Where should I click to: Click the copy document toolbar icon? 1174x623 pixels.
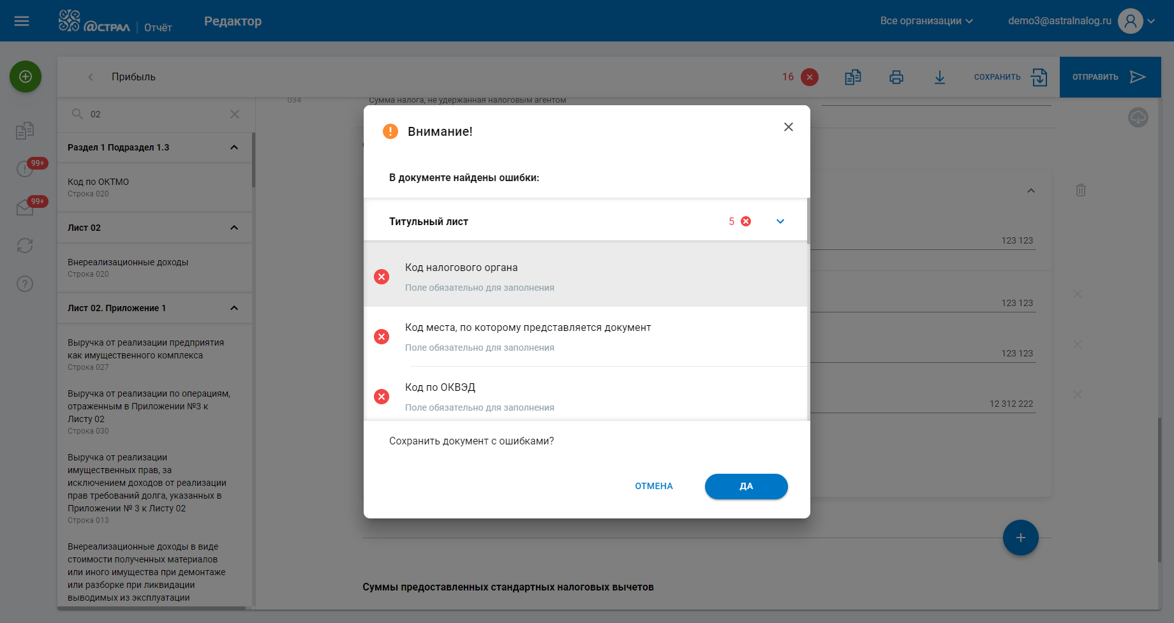coord(853,77)
